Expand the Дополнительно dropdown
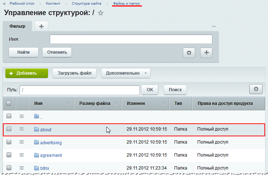This screenshot has width=268, height=176. [x=126, y=73]
